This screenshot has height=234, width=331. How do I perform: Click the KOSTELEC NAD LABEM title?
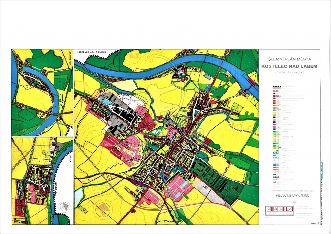coord(289,66)
